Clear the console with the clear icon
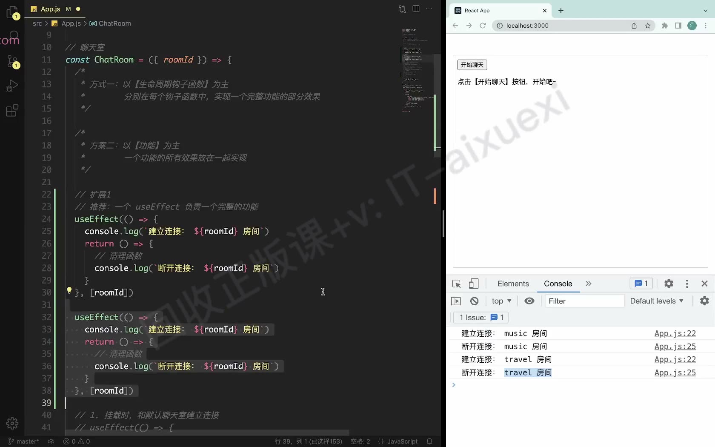Screen dimensions: 715x447 pyautogui.click(x=475, y=301)
